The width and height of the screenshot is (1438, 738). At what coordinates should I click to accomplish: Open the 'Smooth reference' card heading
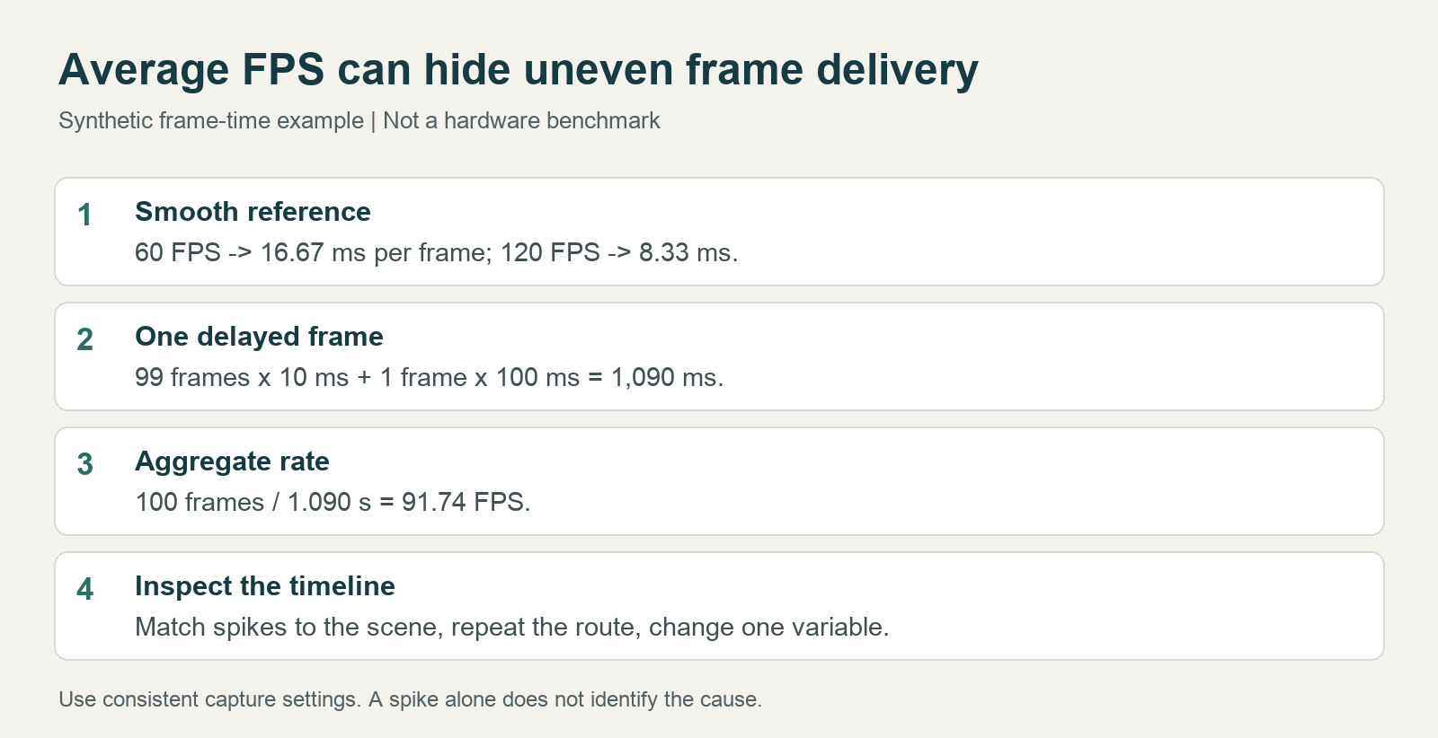pyautogui.click(x=253, y=212)
